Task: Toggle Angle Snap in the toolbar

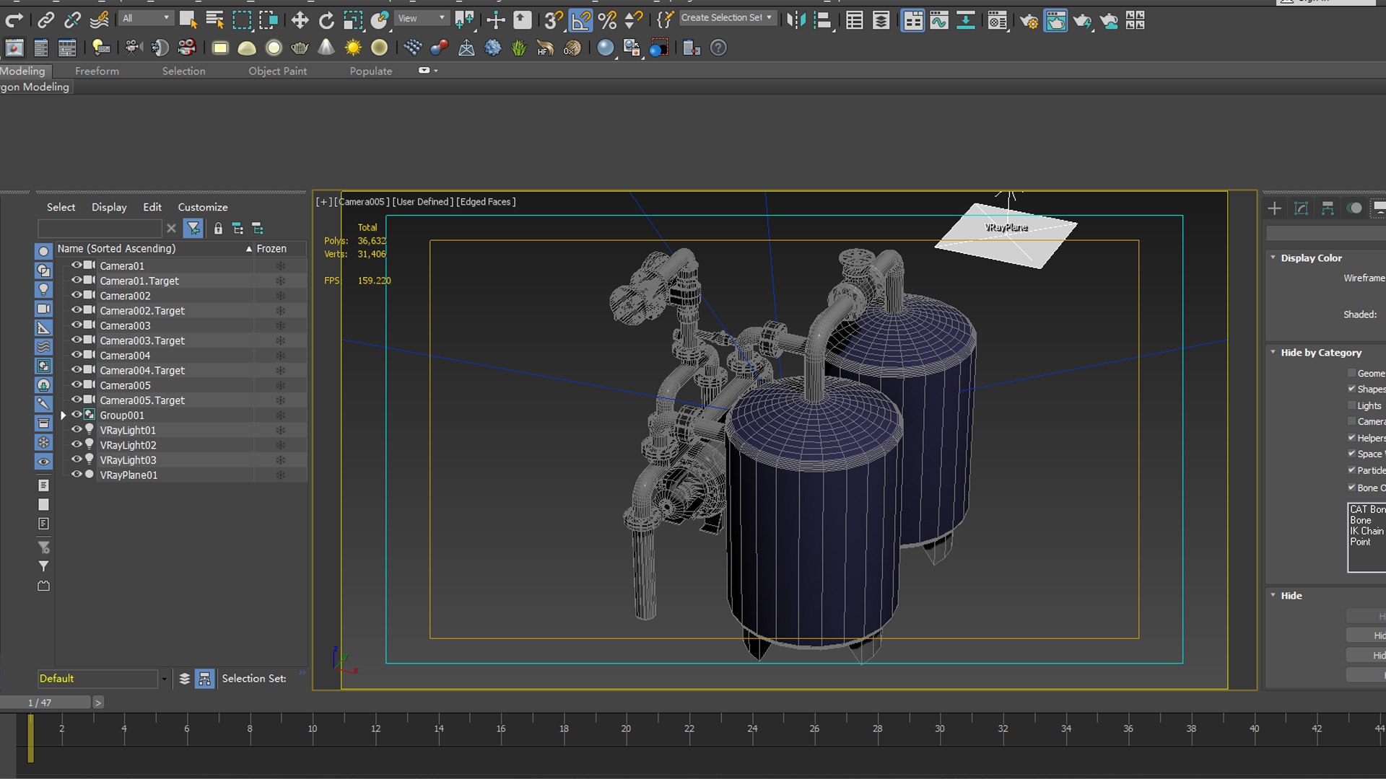Action: (x=580, y=20)
